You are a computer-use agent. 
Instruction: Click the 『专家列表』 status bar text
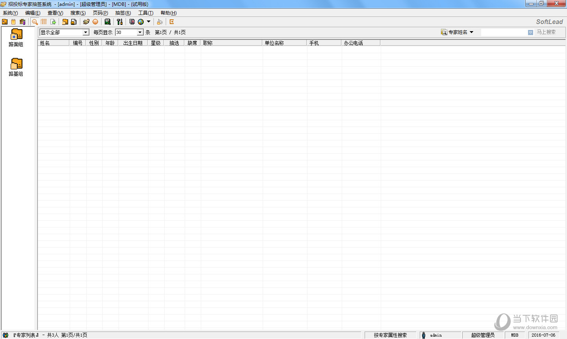coord(26,335)
